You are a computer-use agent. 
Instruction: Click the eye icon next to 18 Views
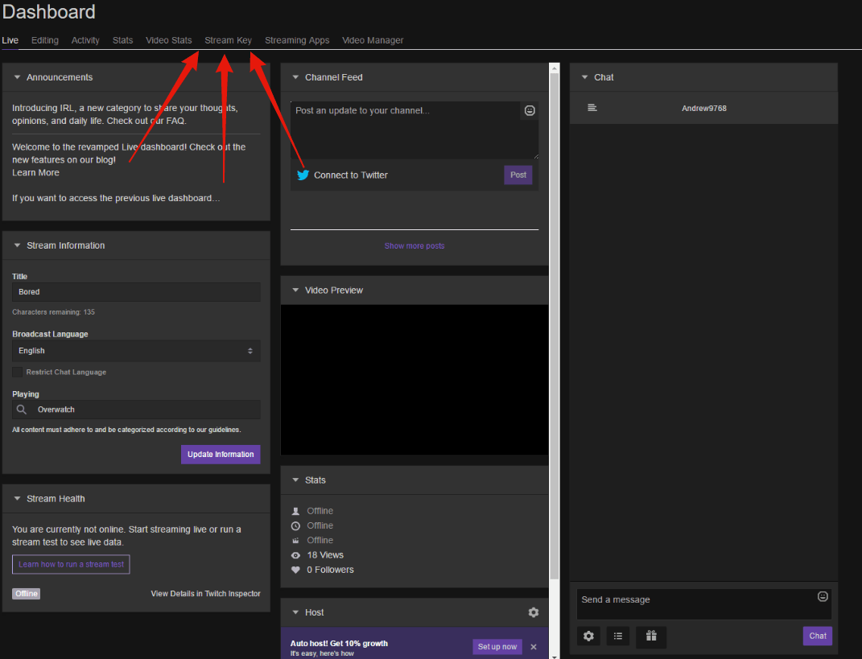point(296,554)
